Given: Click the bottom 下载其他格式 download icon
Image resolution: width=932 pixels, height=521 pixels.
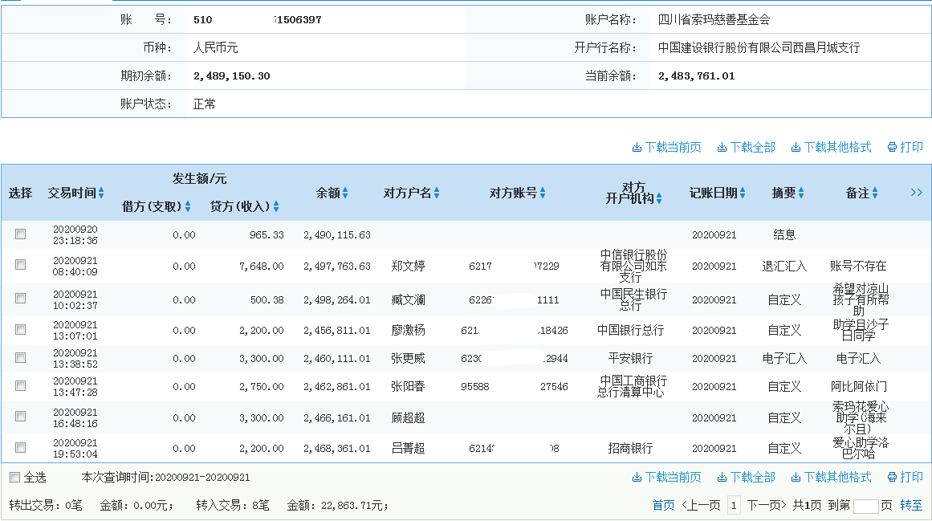Looking at the screenshot, I should point(796,478).
